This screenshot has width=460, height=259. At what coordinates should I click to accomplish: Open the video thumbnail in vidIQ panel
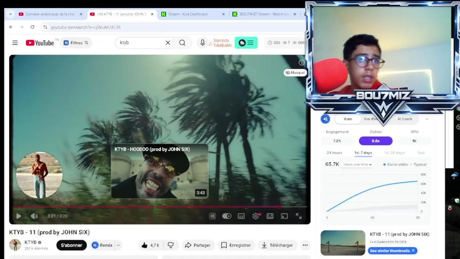coord(343,243)
